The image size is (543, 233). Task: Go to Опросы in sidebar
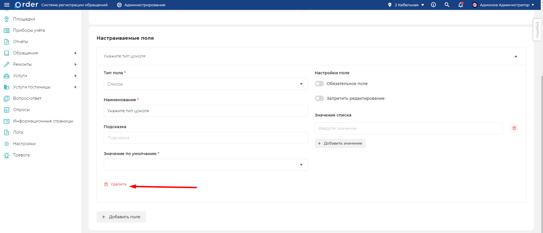21,110
